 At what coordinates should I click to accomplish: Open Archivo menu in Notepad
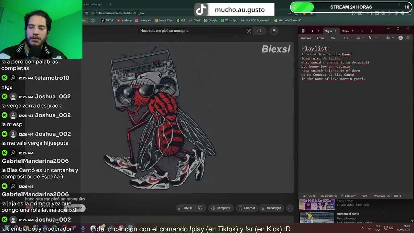tap(306, 38)
